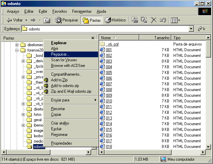Click the up one folder level icon

47,20
